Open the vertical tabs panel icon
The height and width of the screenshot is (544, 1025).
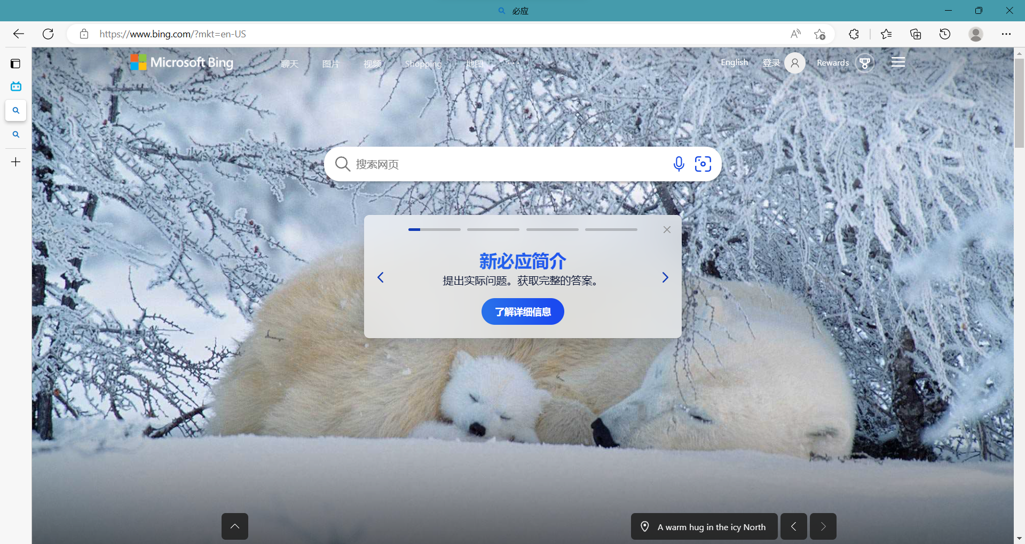coord(15,64)
